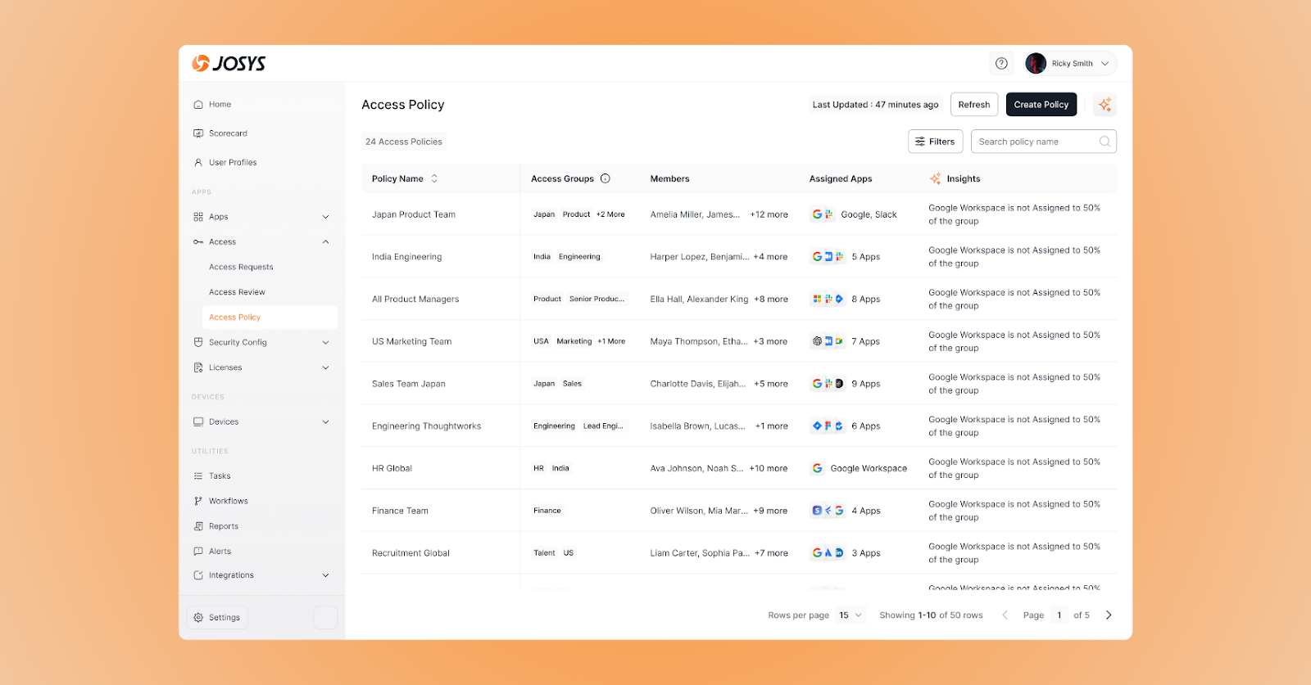The image size is (1311, 685).
Task: Click the Finance access group tag
Action: [547, 511]
